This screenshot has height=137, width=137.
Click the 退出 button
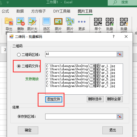click(112, 130)
